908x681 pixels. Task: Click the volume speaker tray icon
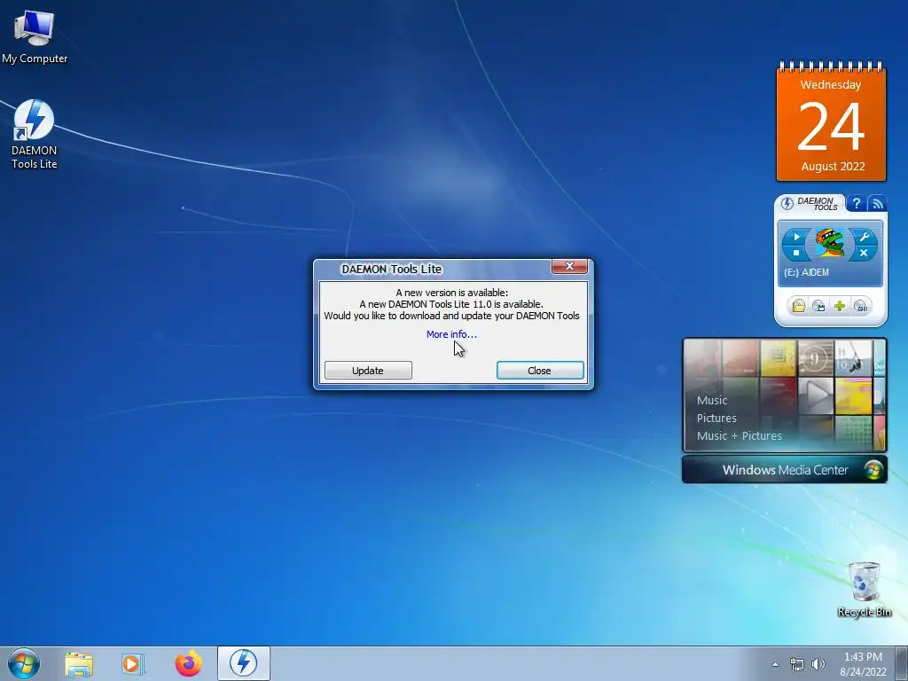pos(818,664)
